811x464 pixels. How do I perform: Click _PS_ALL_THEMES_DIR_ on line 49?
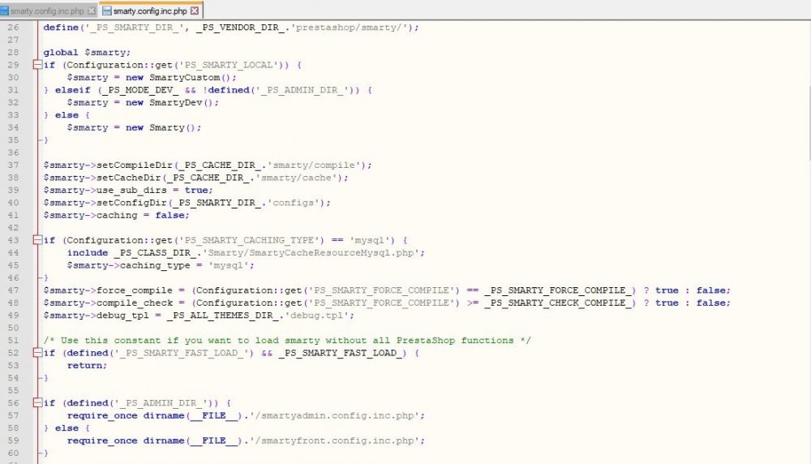[x=222, y=316]
